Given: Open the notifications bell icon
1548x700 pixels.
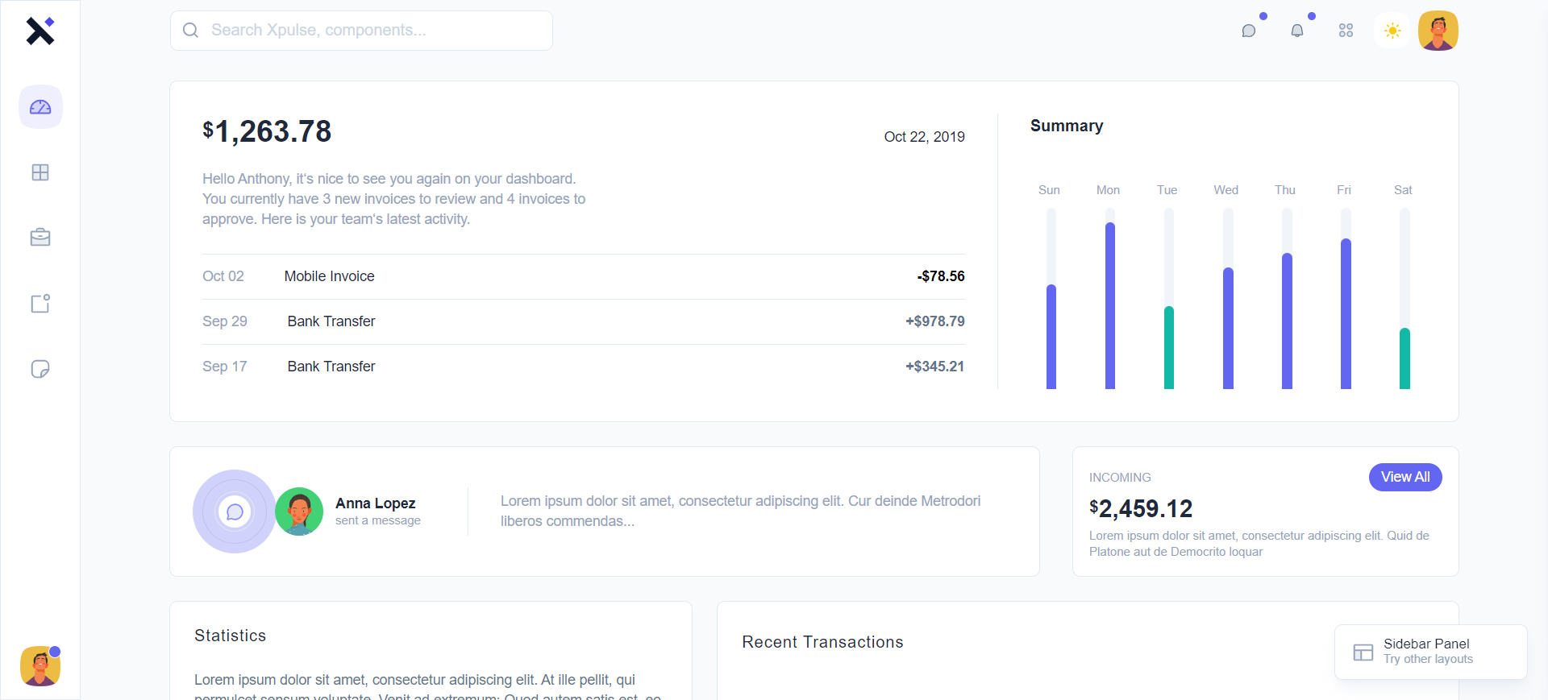Looking at the screenshot, I should 1297,31.
